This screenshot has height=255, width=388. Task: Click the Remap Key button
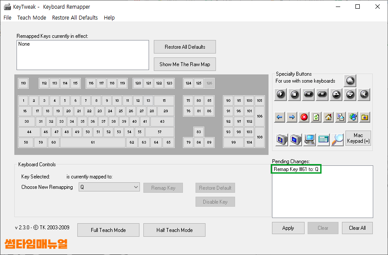pyautogui.click(x=163, y=188)
